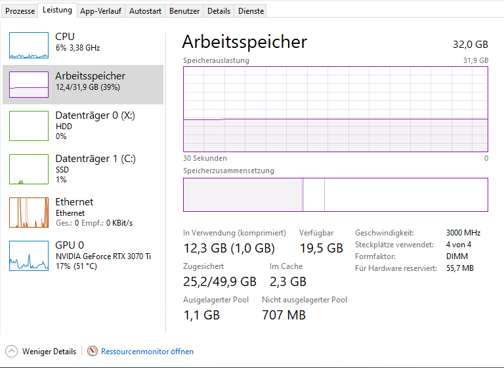This screenshot has height=368, width=504.
Task: Switch to the Prozesse tab
Action: click(20, 11)
